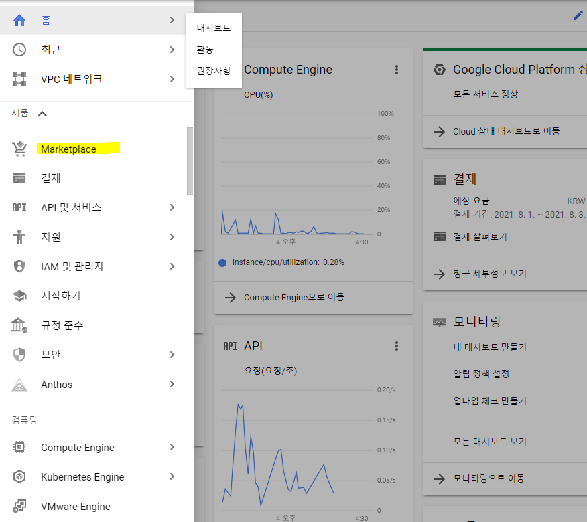Collapse the 제품 section caret
Screen dimensions: 587x522
pyautogui.click(x=42, y=114)
